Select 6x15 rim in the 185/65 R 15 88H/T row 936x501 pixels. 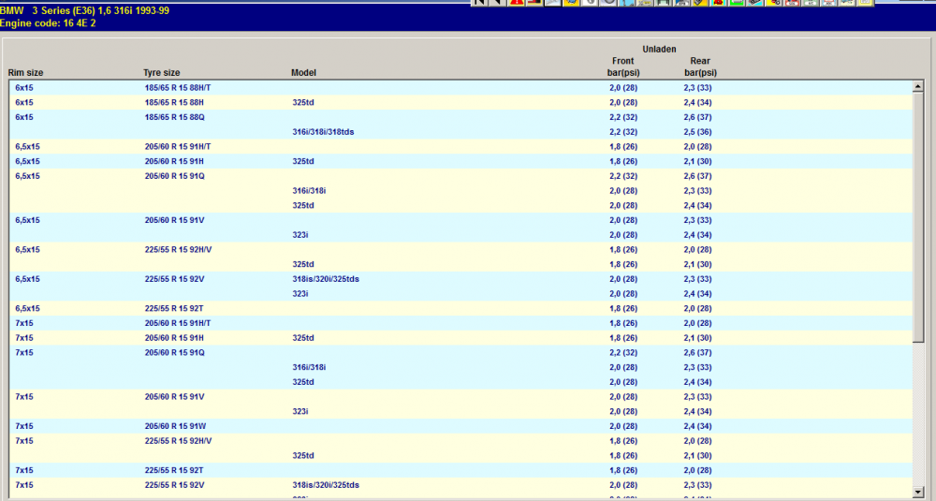24,88
